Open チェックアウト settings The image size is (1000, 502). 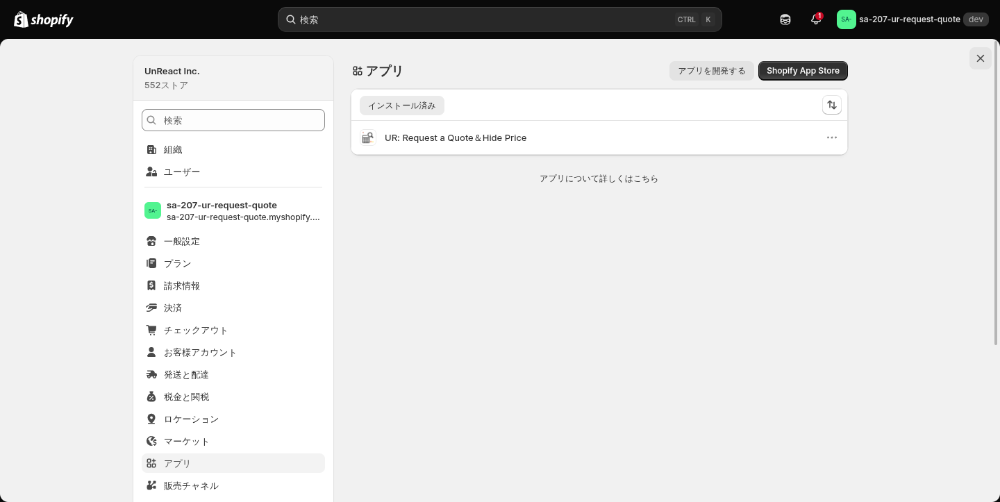pos(233,330)
